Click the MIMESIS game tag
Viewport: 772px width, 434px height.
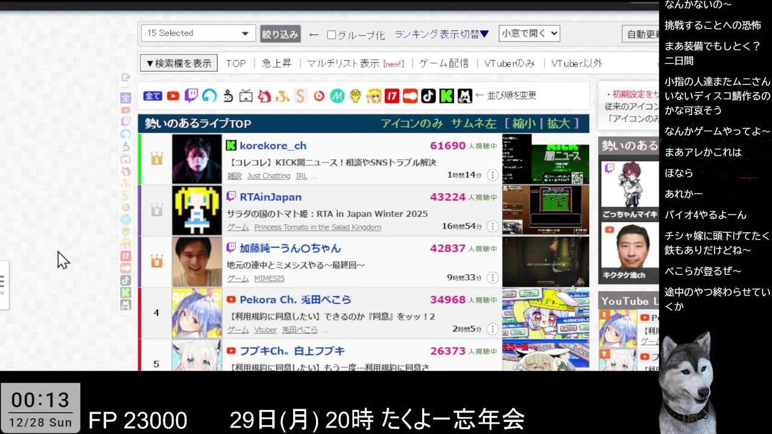269,278
